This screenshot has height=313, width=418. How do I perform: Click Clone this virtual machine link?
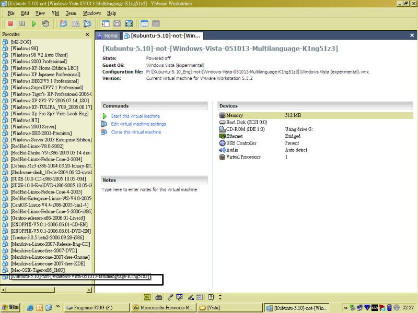pos(136,132)
